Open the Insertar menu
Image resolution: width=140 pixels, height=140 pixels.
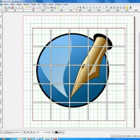tap(26, 4)
